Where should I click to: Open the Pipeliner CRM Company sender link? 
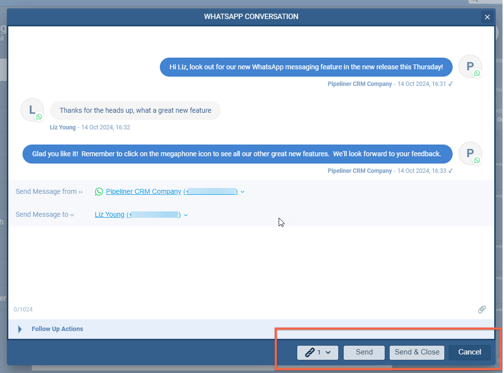172,192
